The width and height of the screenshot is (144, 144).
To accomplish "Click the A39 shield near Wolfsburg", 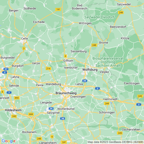I will click(x=85, y=81).
